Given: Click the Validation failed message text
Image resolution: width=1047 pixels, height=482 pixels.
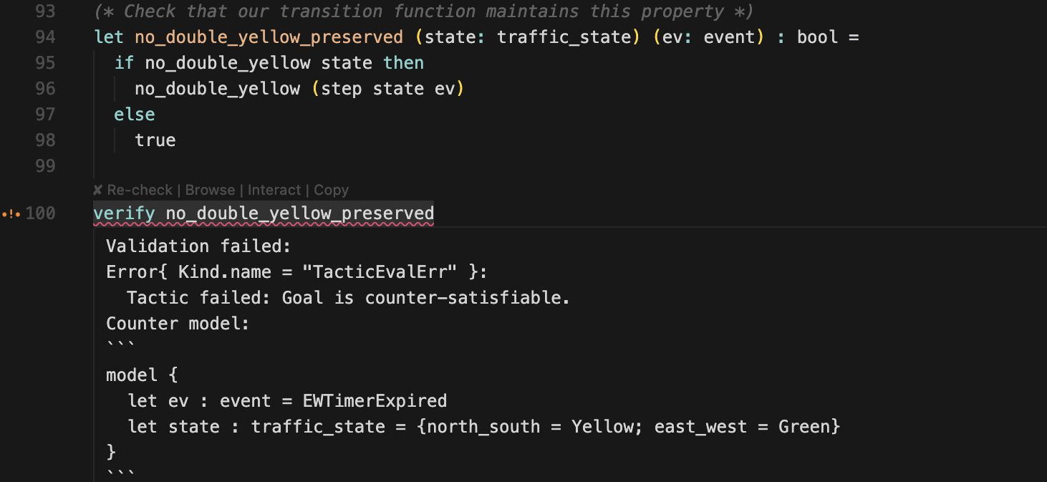Looking at the screenshot, I should point(197,246).
